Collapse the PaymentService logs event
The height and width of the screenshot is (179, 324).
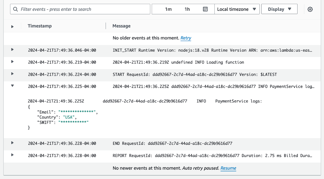[x=12, y=86]
